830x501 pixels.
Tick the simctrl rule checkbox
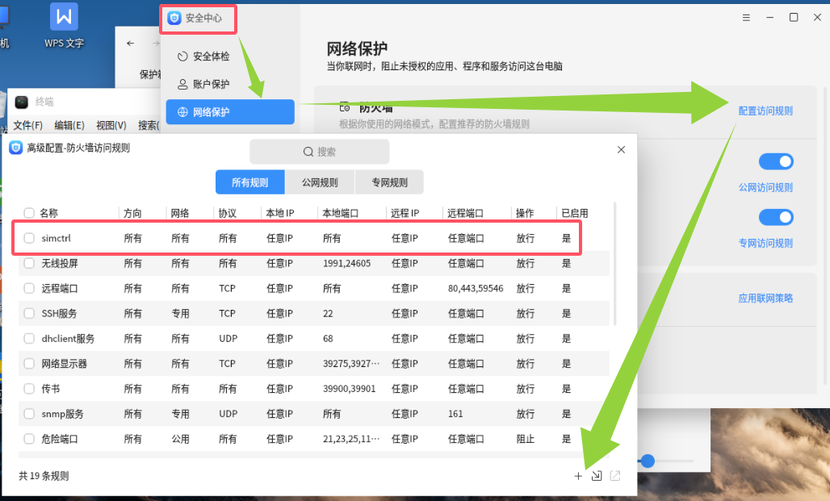(x=29, y=238)
